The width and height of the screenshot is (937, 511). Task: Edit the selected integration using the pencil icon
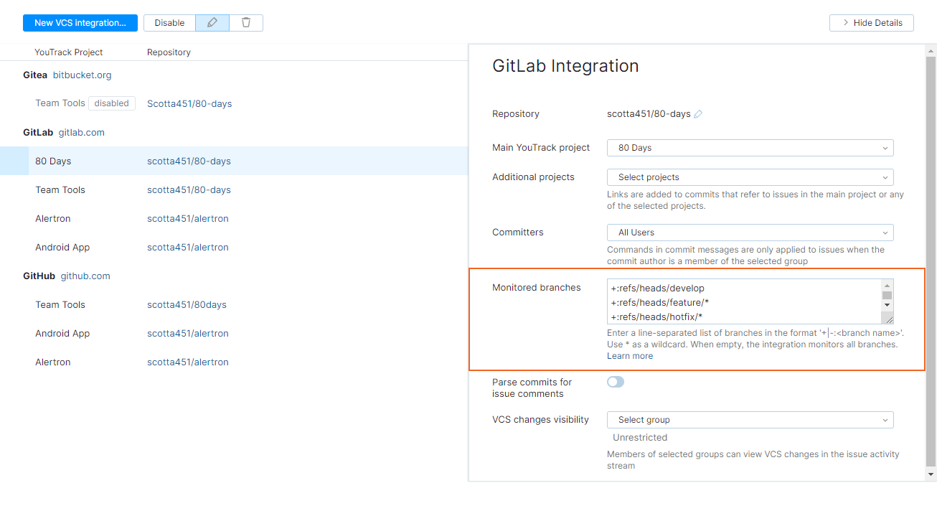pos(212,22)
